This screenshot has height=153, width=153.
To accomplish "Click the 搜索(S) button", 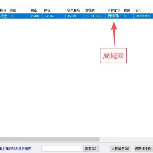I will point(91,149).
